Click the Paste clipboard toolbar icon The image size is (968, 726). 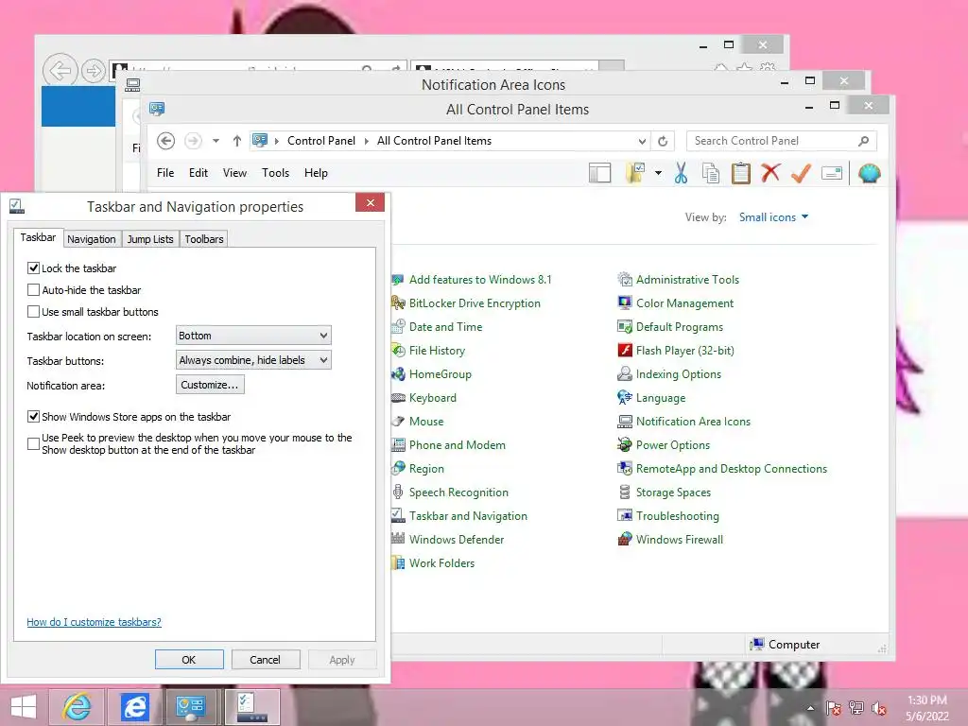[741, 174]
